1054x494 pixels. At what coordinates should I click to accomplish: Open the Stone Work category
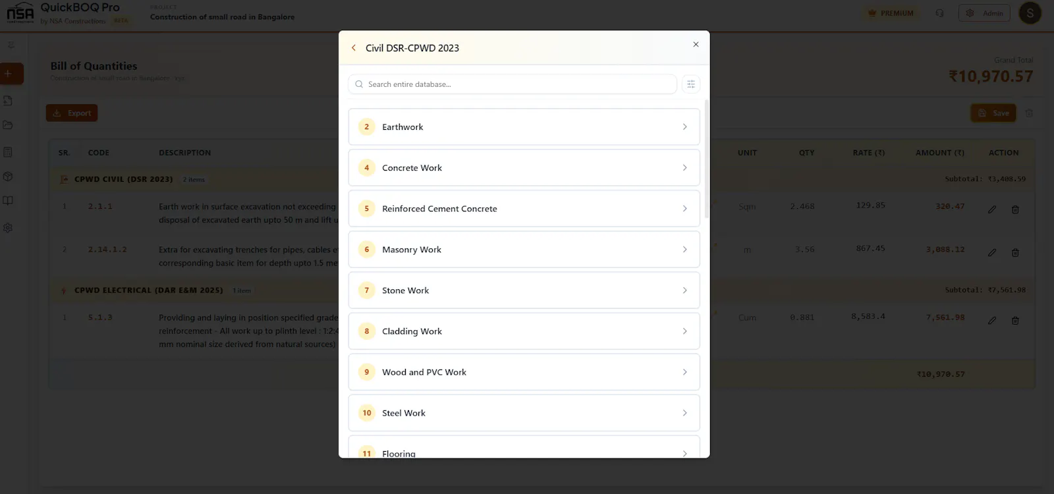point(524,290)
